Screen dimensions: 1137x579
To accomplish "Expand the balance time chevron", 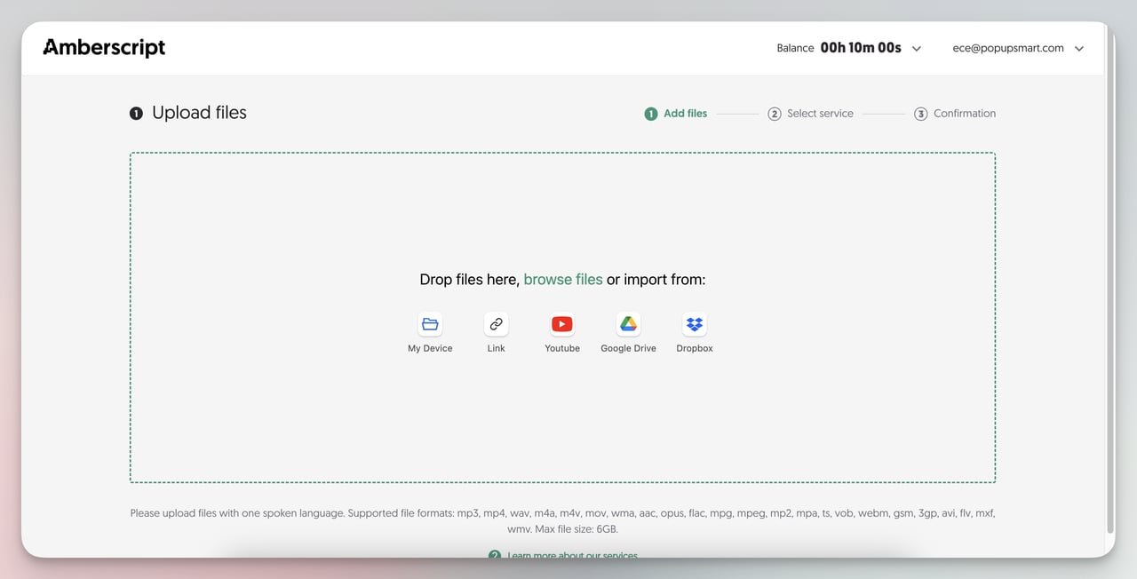I will pos(916,48).
